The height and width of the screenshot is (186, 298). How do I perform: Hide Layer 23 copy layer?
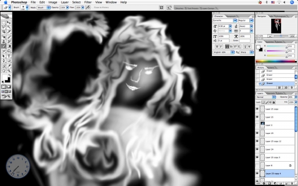click(257, 109)
